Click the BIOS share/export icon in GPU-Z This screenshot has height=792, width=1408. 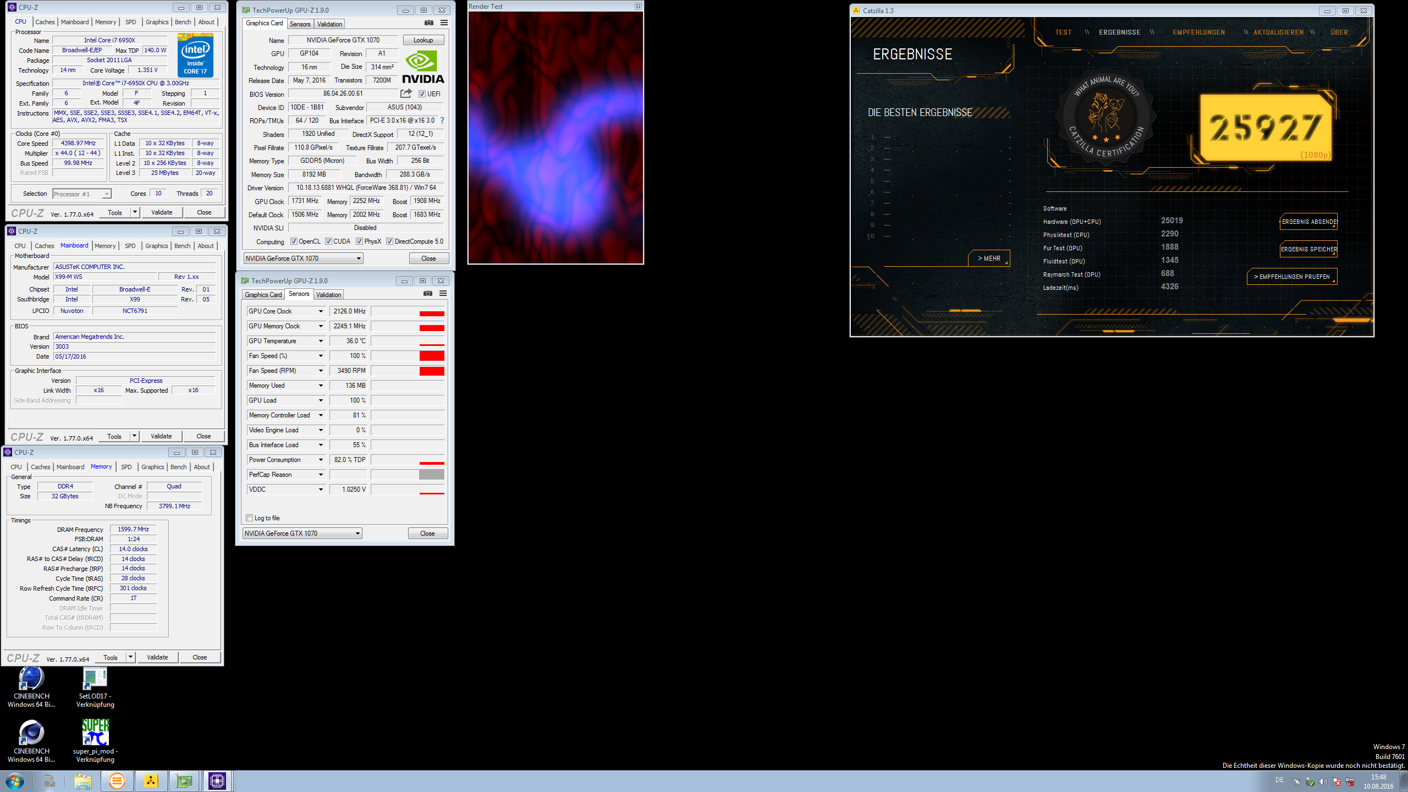tap(406, 94)
